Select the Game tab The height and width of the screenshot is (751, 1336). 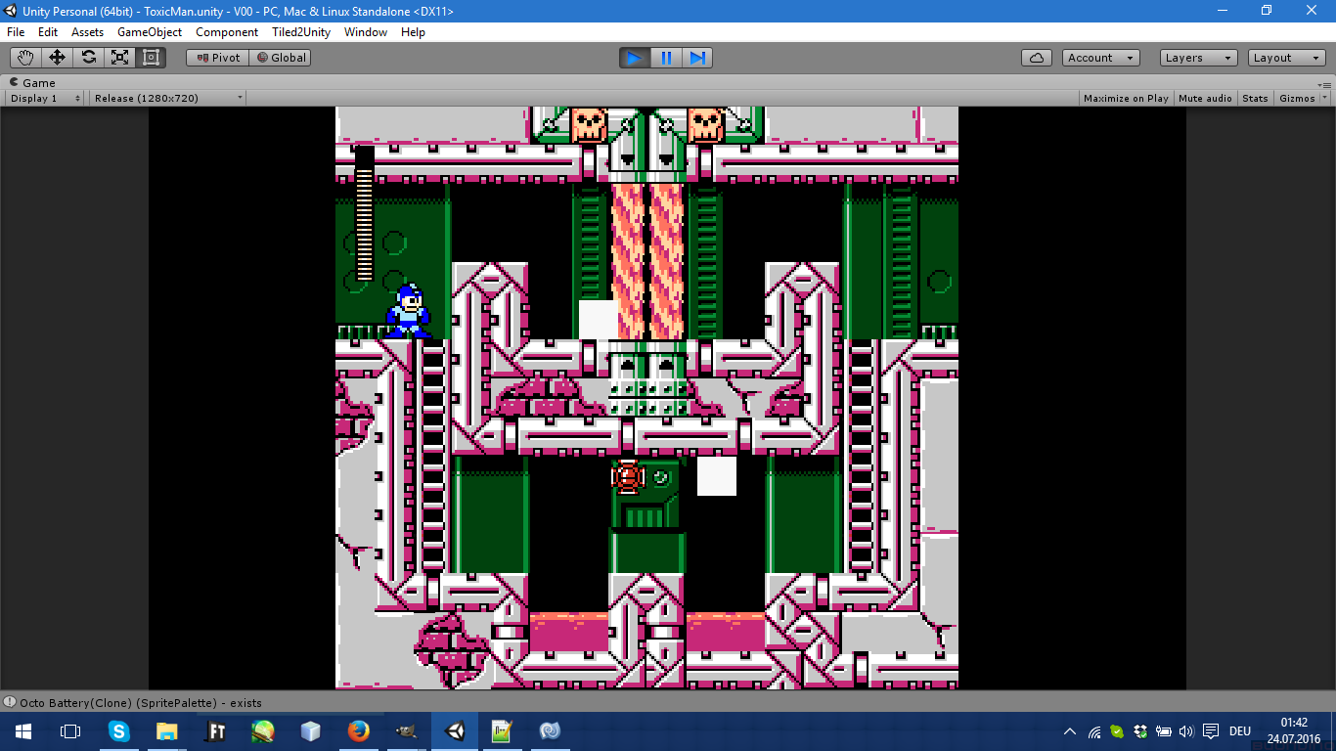pos(32,83)
